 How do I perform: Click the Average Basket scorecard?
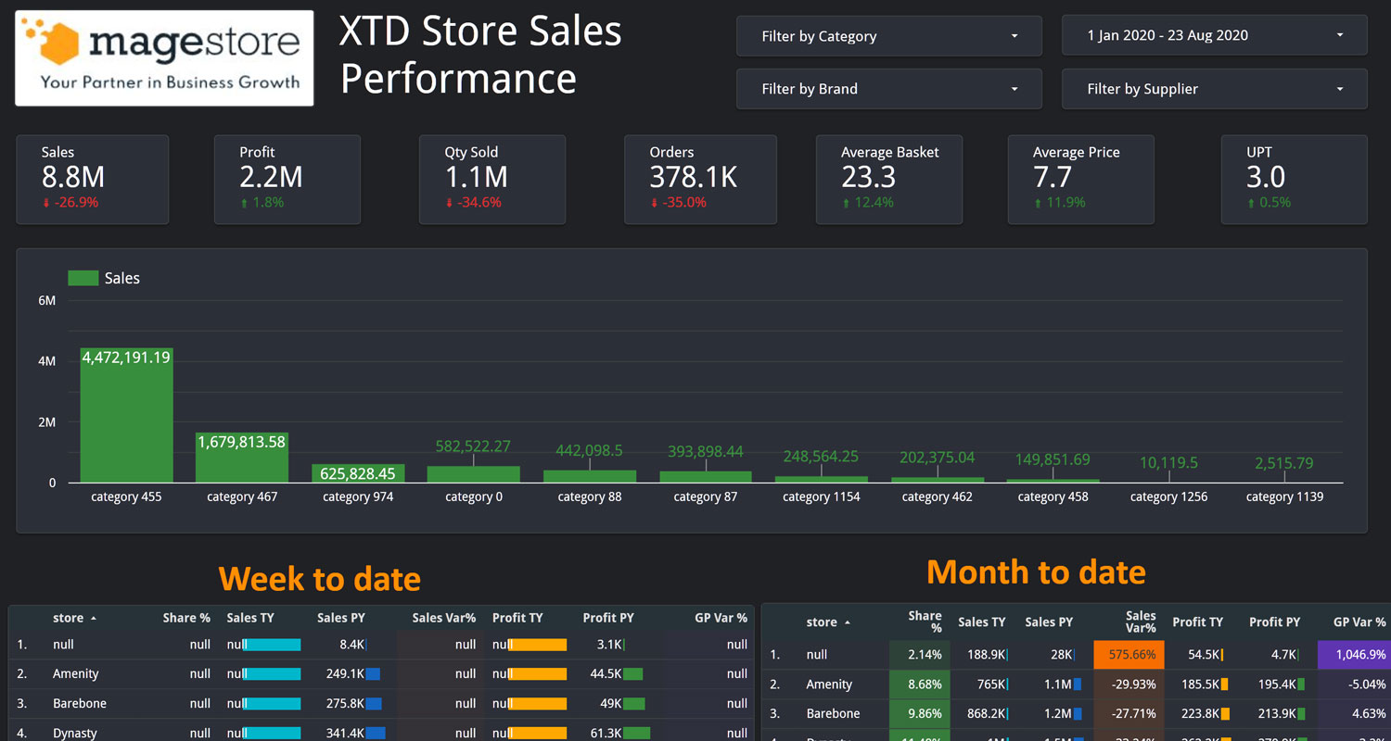coord(889,180)
